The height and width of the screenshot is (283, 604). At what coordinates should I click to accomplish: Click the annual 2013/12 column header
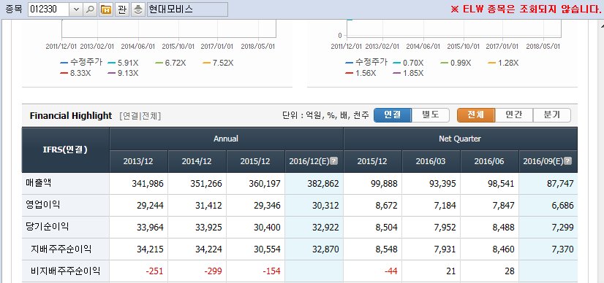[138, 161]
